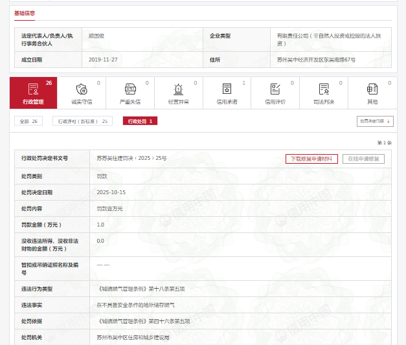
Task: Click the 信用评价 checklist icon
Action: click(x=275, y=90)
